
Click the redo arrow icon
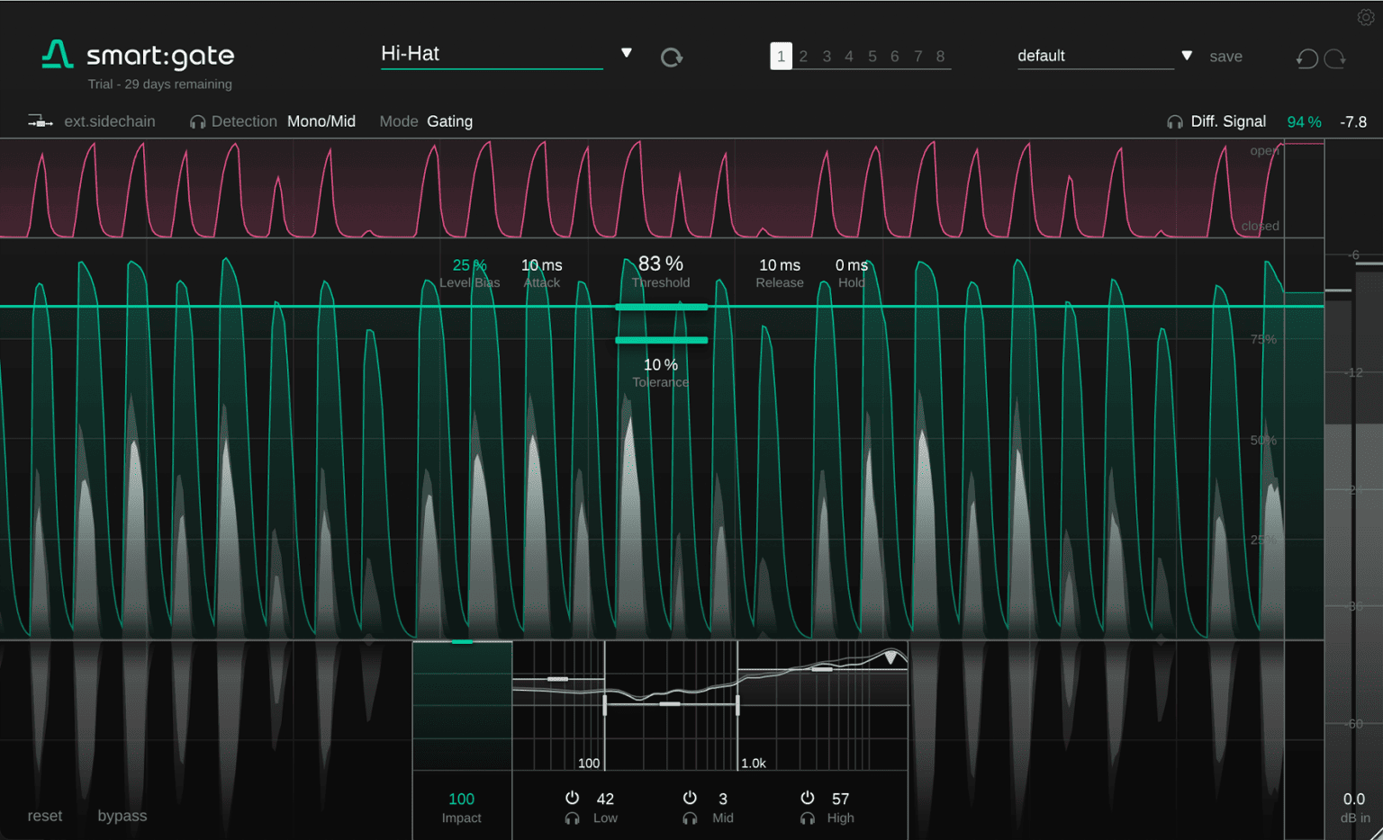coord(1336,58)
